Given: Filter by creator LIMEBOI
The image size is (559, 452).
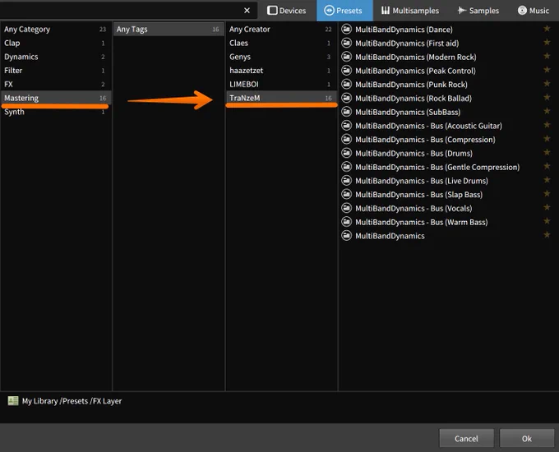Looking at the screenshot, I should [x=281, y=85].
